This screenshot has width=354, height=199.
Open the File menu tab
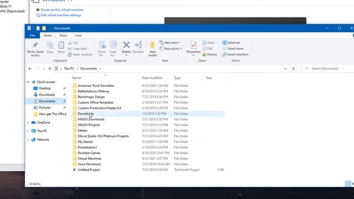coord(33,35)
